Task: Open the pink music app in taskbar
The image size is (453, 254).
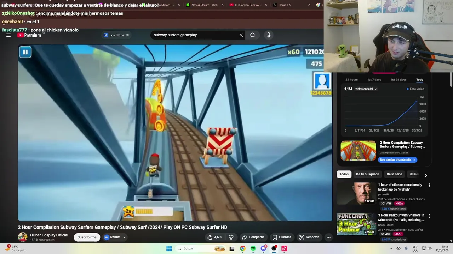Action: pos(284,248)
